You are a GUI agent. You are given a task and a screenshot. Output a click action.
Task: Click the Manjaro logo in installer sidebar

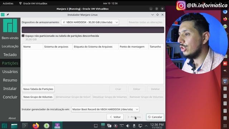(x=10, y=25)
